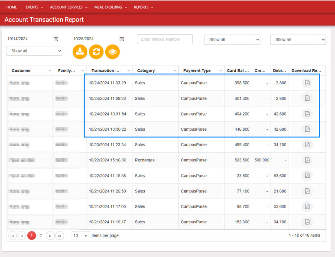Image resolution: width=335 pixels, height=257 pixels.
Task: Open the Customer column filter chevron
Action: (x=49, y=71)
